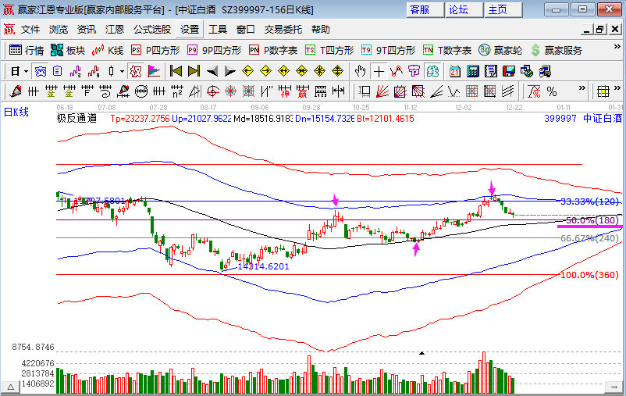Open the calculator tool
The height and width of the screenshot is (396, 626).
point(473,72)
